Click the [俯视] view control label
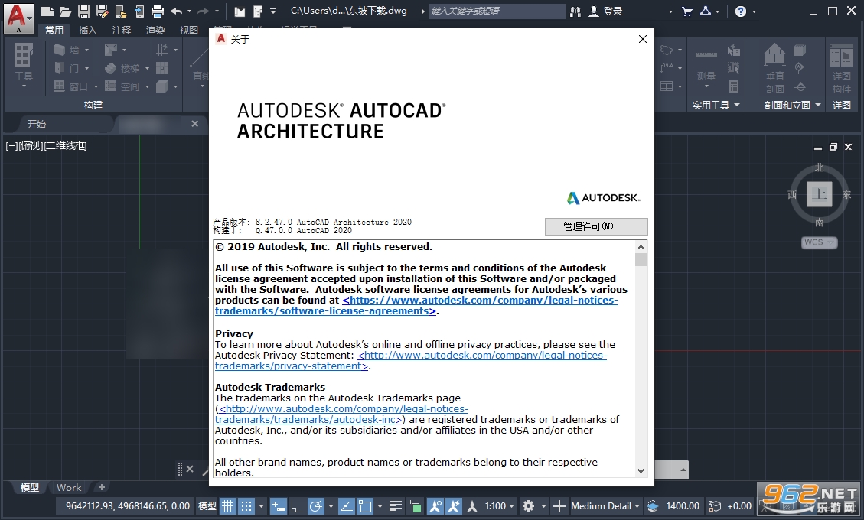864x520 pixels. [32, 145]
